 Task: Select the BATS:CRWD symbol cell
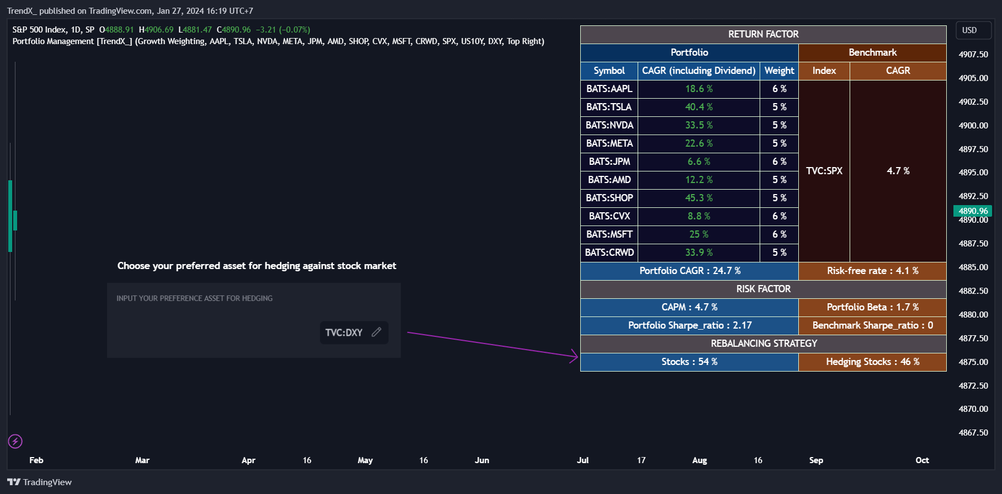tap(609, 253)
